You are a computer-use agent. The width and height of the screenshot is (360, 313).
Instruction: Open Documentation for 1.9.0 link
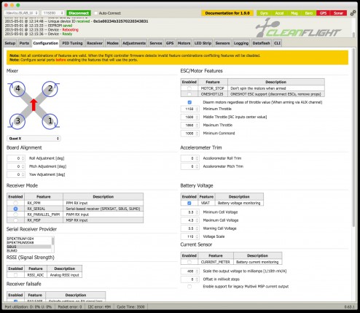click(x=227, y=13)
